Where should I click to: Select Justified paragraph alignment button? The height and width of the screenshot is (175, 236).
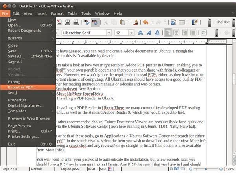[194, 33]
